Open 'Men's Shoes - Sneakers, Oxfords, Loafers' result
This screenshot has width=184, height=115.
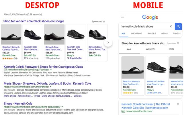[43, 83]
